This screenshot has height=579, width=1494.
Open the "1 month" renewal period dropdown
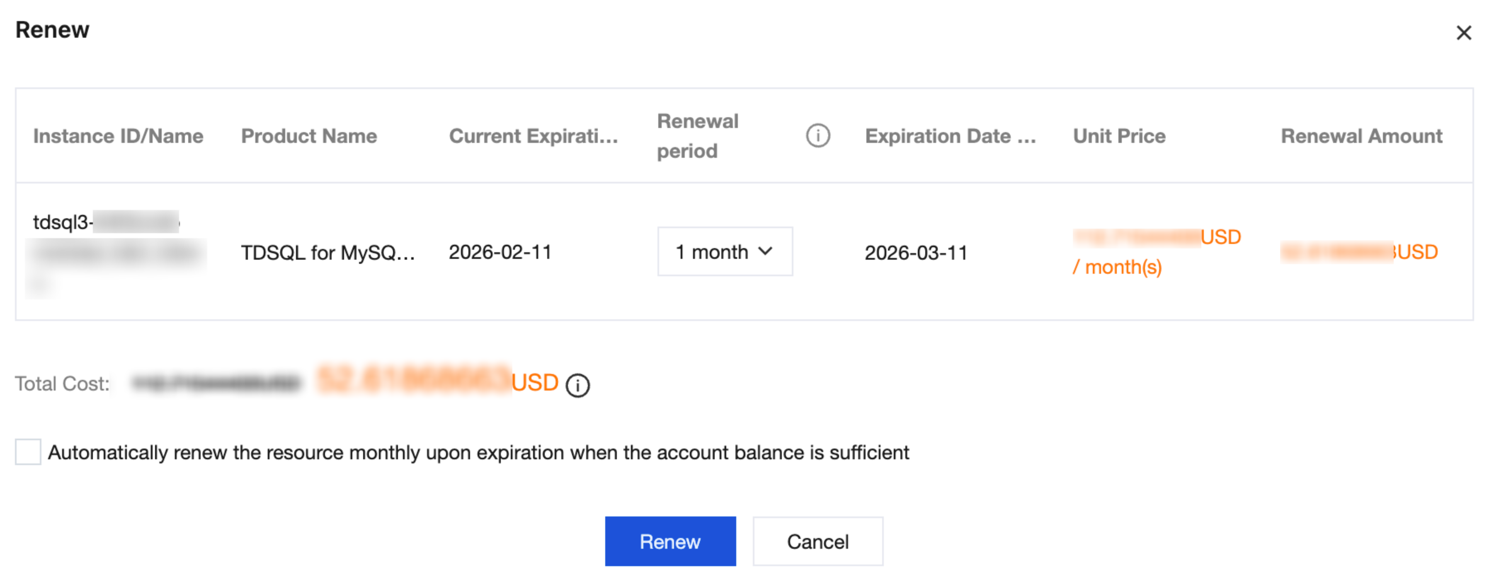point(724,251)
